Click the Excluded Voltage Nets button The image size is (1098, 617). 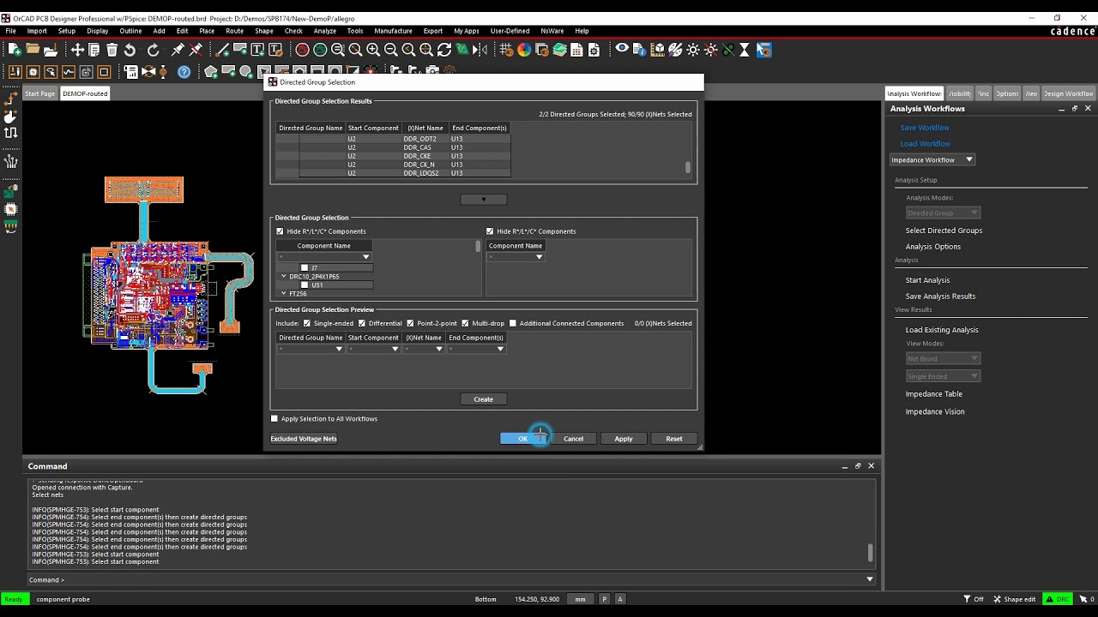(304, 439)
